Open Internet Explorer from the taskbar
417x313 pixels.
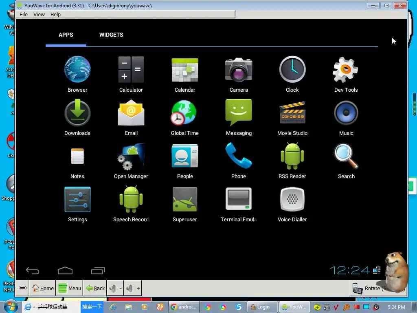113,307
